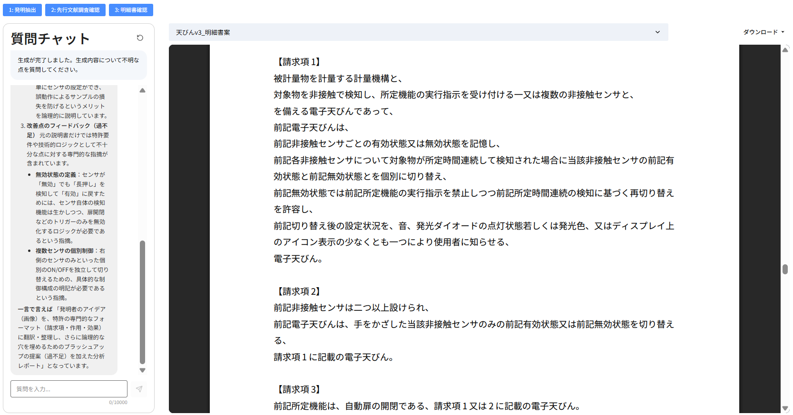Screen dimensions: 793x415
Task: Click the 【請求項 1】 heading
Action: coord(299,62)
